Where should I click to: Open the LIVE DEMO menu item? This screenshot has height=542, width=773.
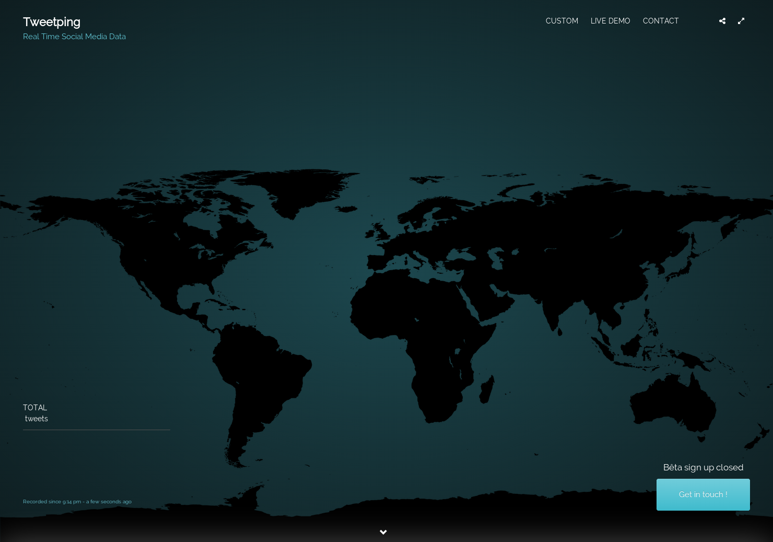point(610,21)
